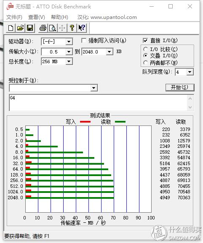Click description box scroll down arrow
The width and height of the screenshot is (203, 243).
coord(190,107)
